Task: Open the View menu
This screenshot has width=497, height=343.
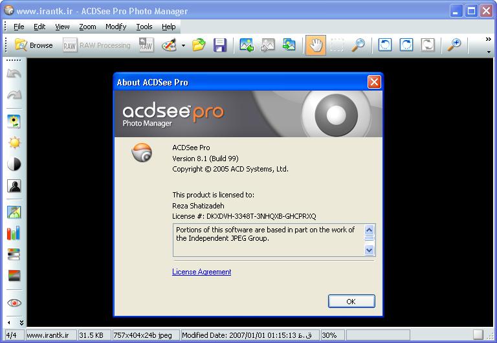Action: coord(62,27)
